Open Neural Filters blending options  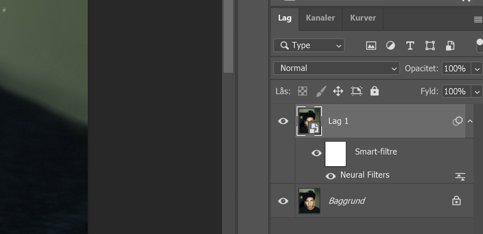(x=460, y=176)
